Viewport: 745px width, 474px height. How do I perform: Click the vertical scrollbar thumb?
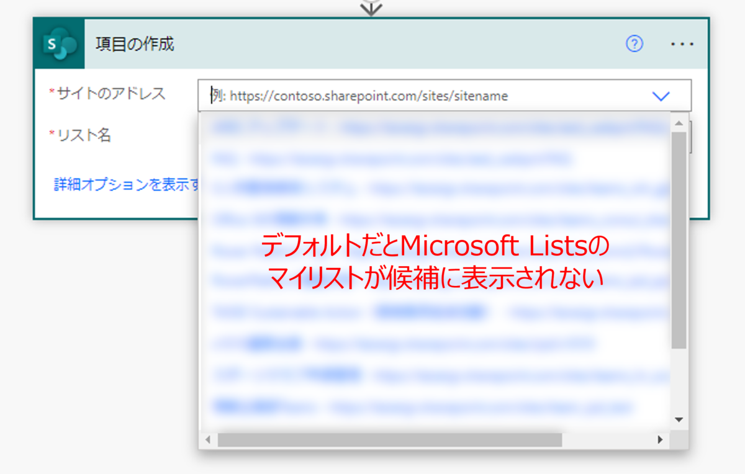679,239
